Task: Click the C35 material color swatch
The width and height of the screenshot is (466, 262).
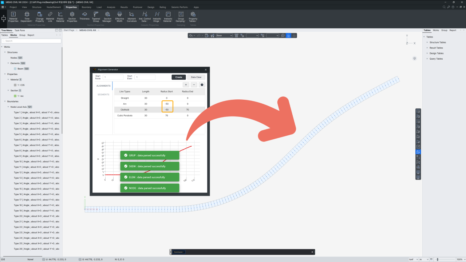Action: pos(15,85)
